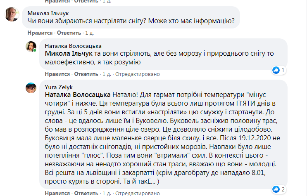Like Микола Ільчук's comment with Нравится

click(x=40, y=33)
